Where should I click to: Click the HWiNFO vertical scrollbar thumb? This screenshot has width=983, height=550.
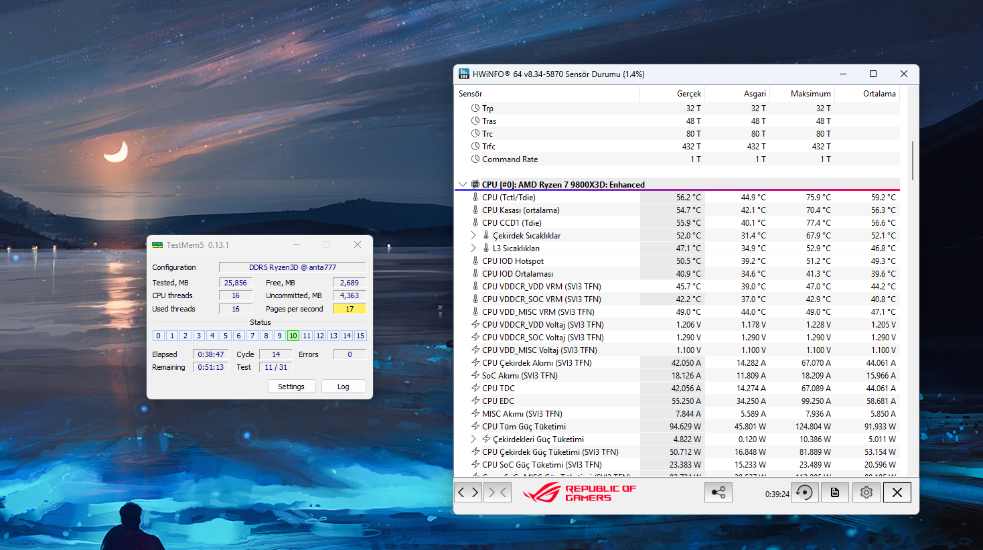[912, 160]
